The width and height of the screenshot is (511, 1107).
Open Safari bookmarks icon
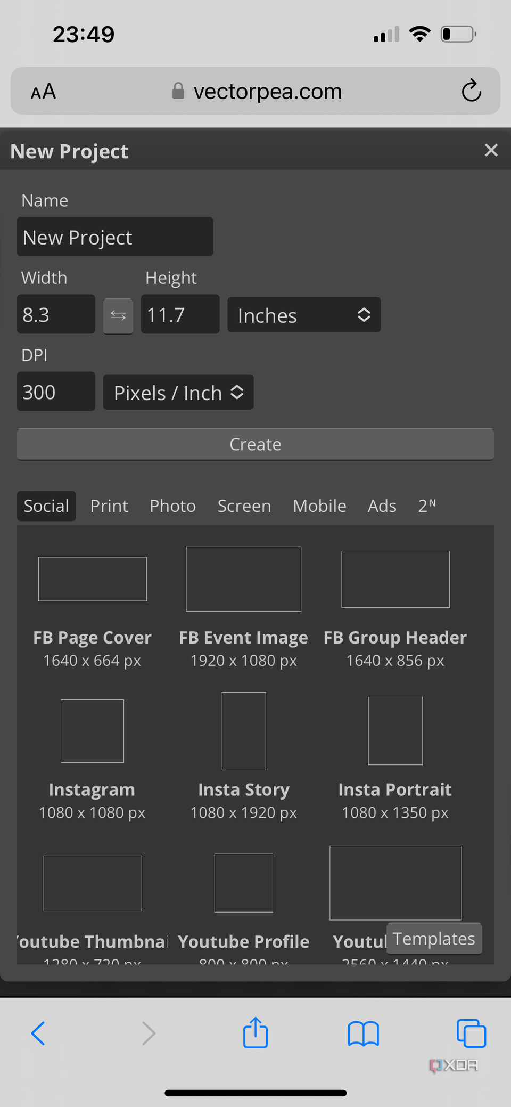(x=363, y=1033)
